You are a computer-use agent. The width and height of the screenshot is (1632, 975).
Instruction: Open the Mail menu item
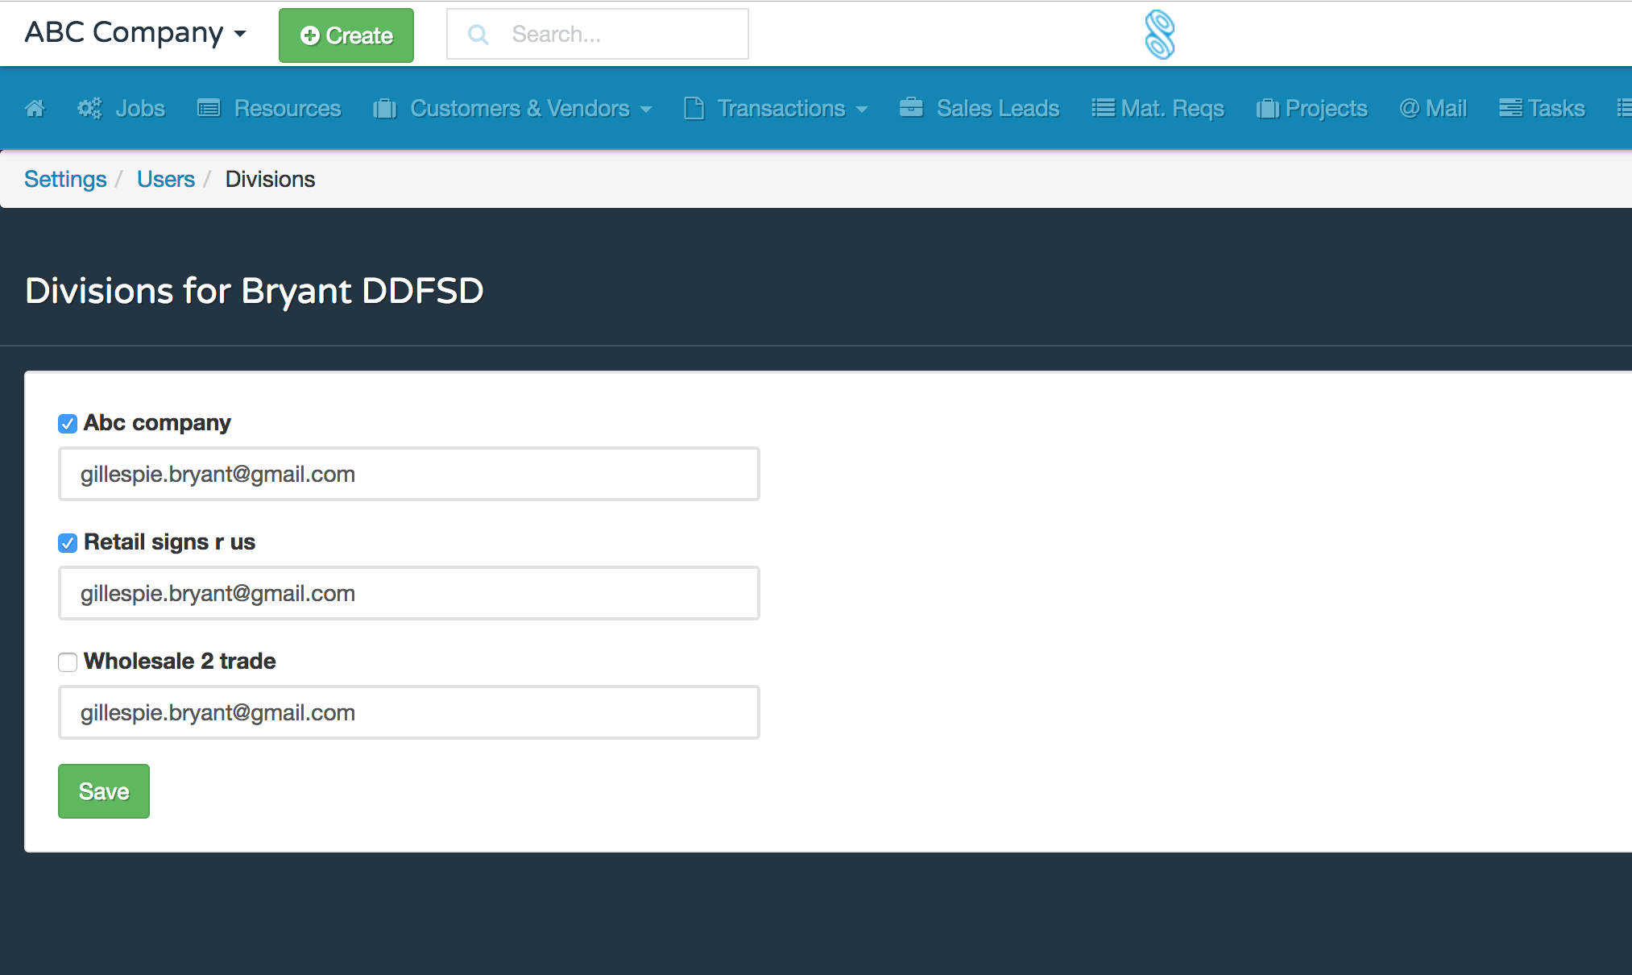[1433, 108]
